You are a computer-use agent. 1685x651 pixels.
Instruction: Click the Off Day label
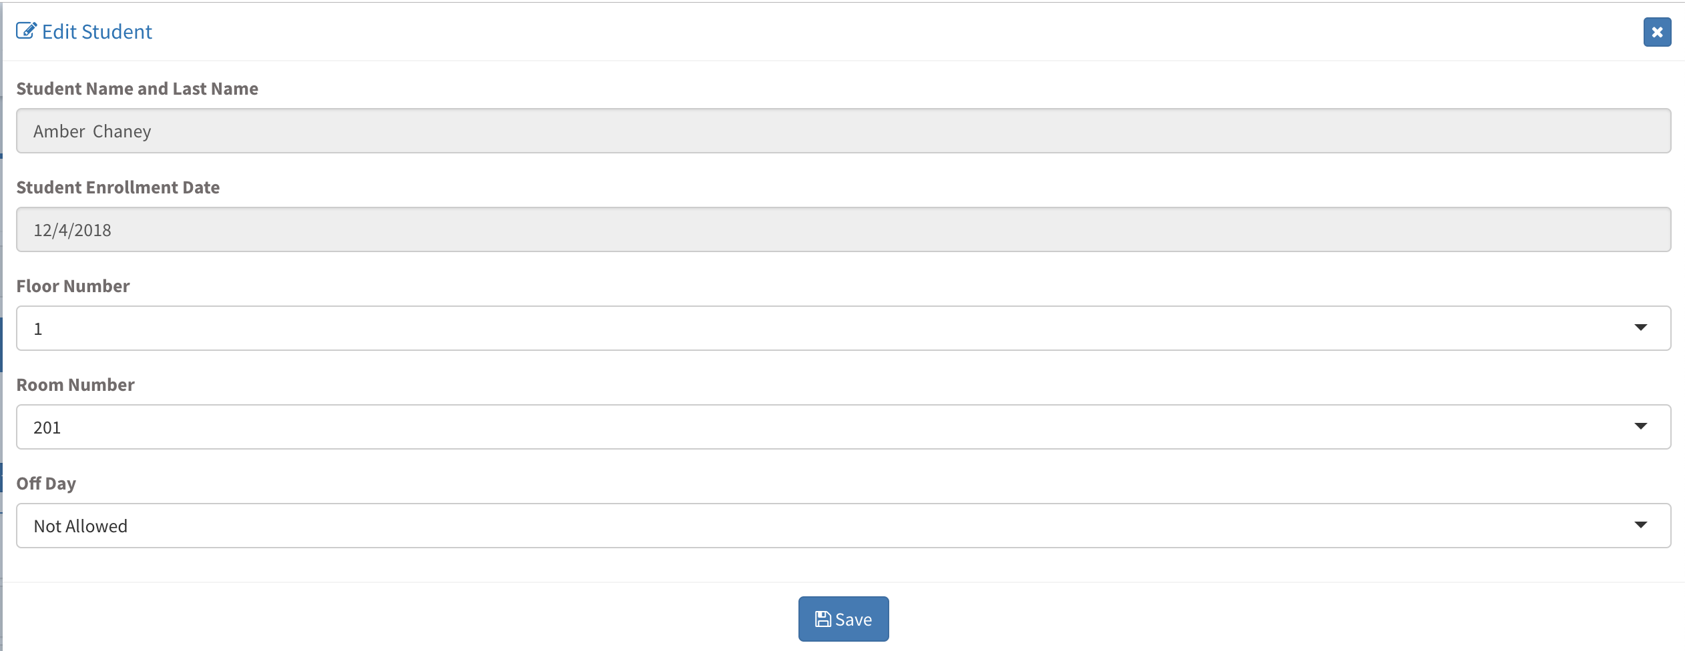[46, 484]
